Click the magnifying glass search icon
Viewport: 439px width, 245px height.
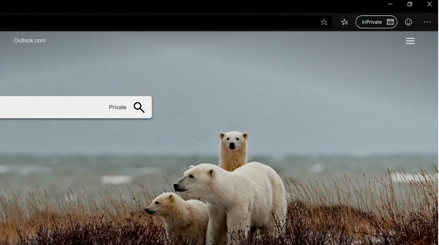tap(139, 107)
